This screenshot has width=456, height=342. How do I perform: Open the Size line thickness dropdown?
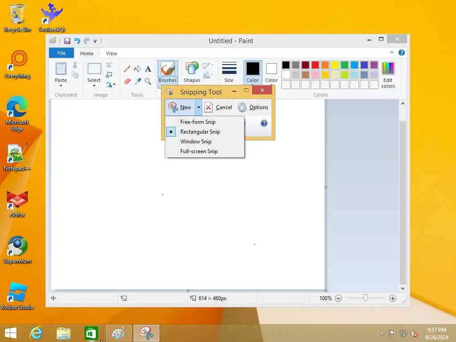229,72
